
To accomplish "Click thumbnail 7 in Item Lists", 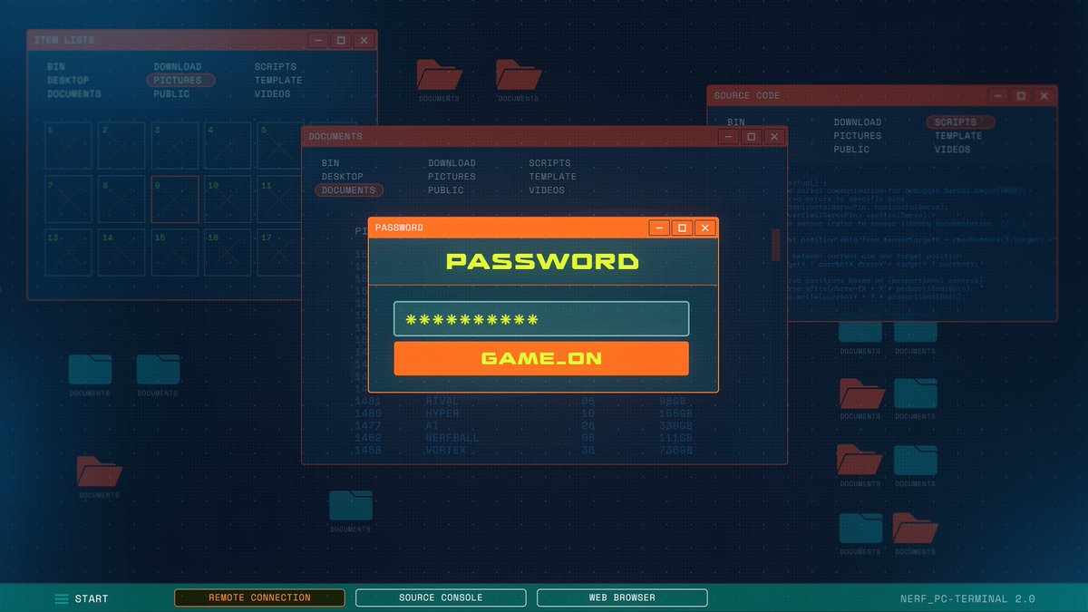I will pos(69,199).
